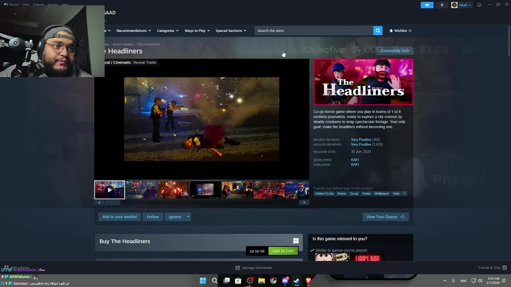This screenshot has height=287, width=511.
Task: Click The Headliners capsule header image
Action: point(363,82)
